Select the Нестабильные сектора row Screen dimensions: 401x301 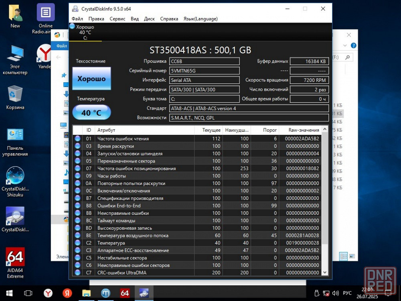[x=197, y=258]
